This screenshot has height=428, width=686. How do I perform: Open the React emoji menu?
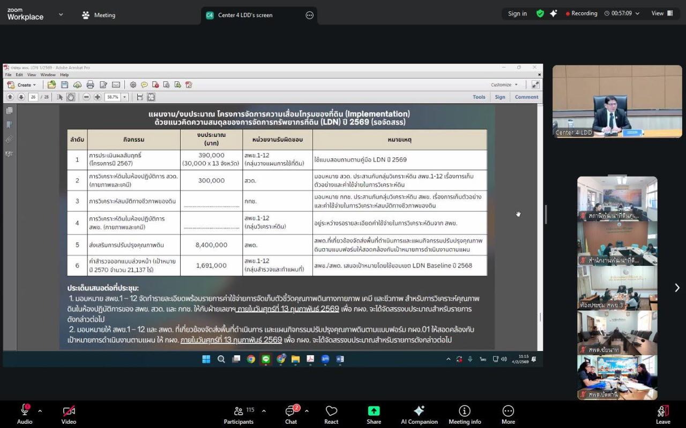(331, 414)
